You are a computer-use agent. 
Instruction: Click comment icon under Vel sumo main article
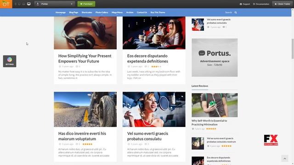[146, 144]
